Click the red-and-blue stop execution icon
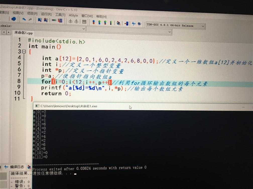The width and height of the screenshot is (253, 189). (x=126, y=23)
